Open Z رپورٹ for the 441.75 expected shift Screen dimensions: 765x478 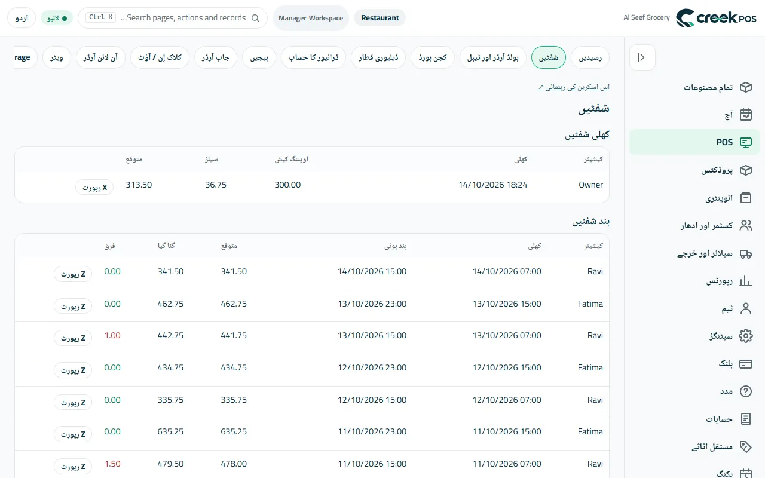pos(73,338)
